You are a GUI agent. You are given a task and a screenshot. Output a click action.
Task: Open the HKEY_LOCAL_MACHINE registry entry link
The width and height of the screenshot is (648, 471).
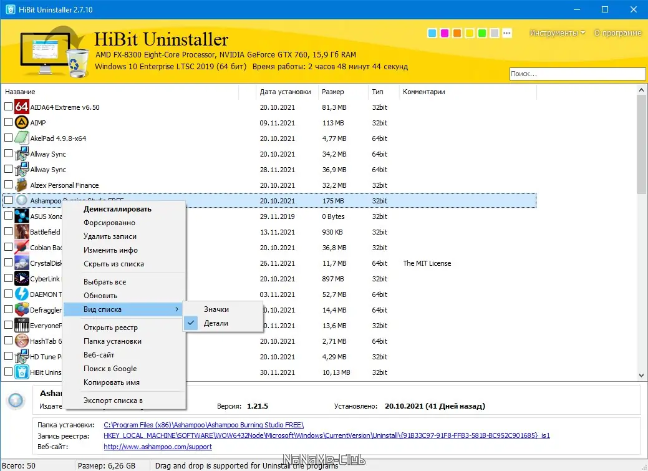[326, 435]
